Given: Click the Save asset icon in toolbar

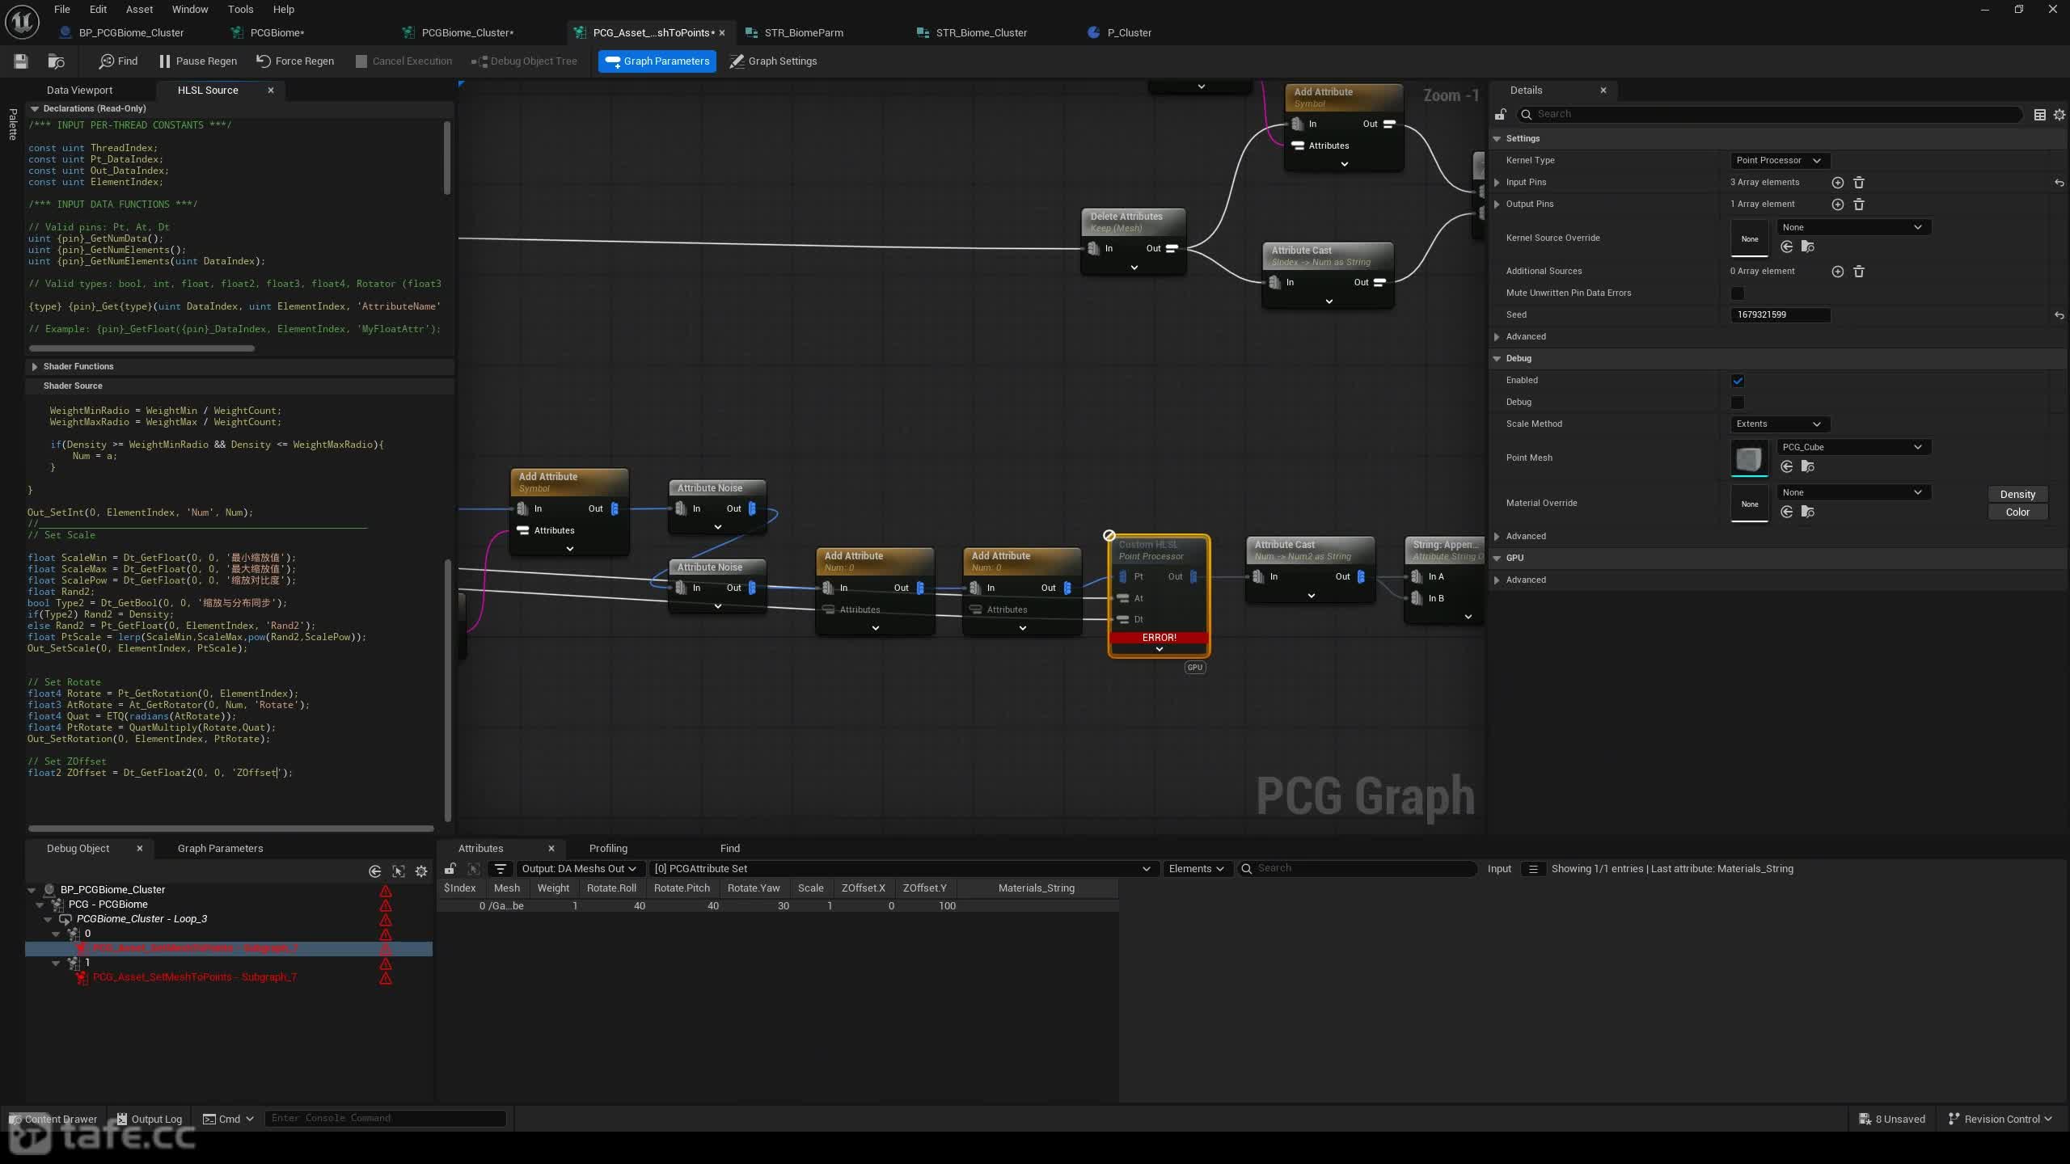Looking at the screenshot, I should click(21, 61).
